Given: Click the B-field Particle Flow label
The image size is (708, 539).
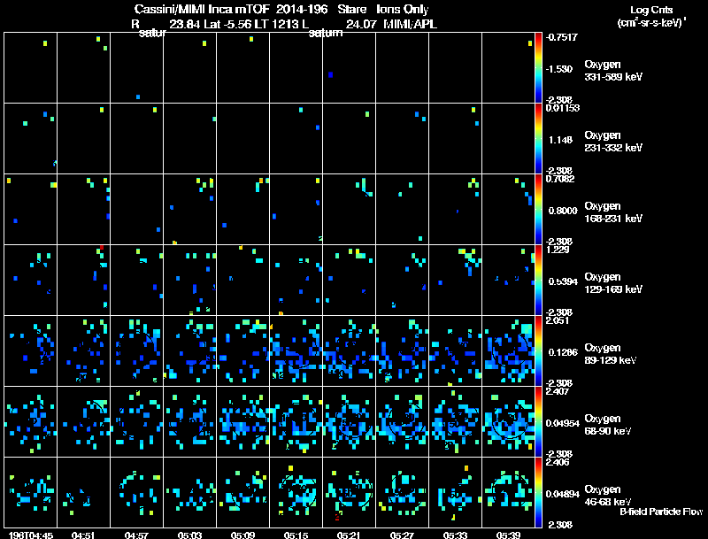Looking at the screenshot, I should (x=660, y=512).
